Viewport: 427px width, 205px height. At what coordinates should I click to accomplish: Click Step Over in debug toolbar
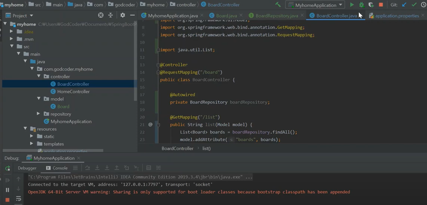click(88, 168)
